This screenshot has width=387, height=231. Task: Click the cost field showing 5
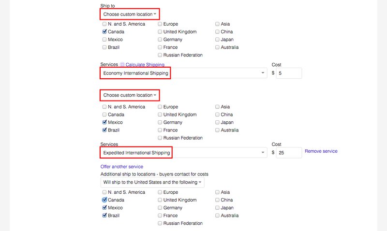pyautogui.click(x=289, y=73)
